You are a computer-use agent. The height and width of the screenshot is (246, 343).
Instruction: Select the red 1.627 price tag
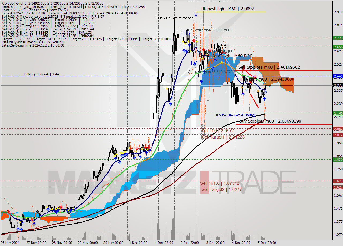click(338, 187)
